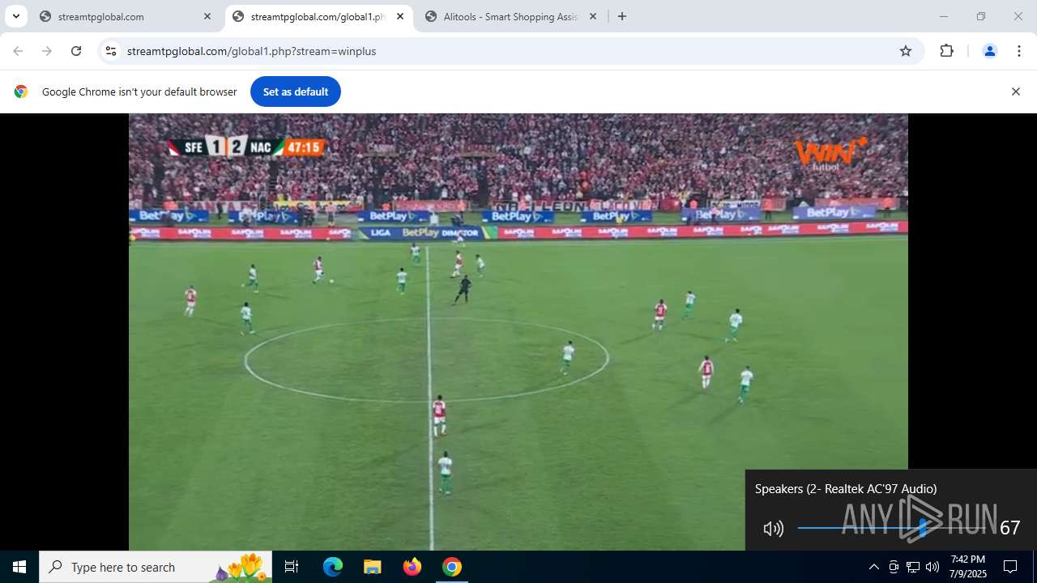The height and width of the screenshot is (583, 1037).
Task: Switch to the first streamtpglobal.com tab
Action: pos(126,16)
